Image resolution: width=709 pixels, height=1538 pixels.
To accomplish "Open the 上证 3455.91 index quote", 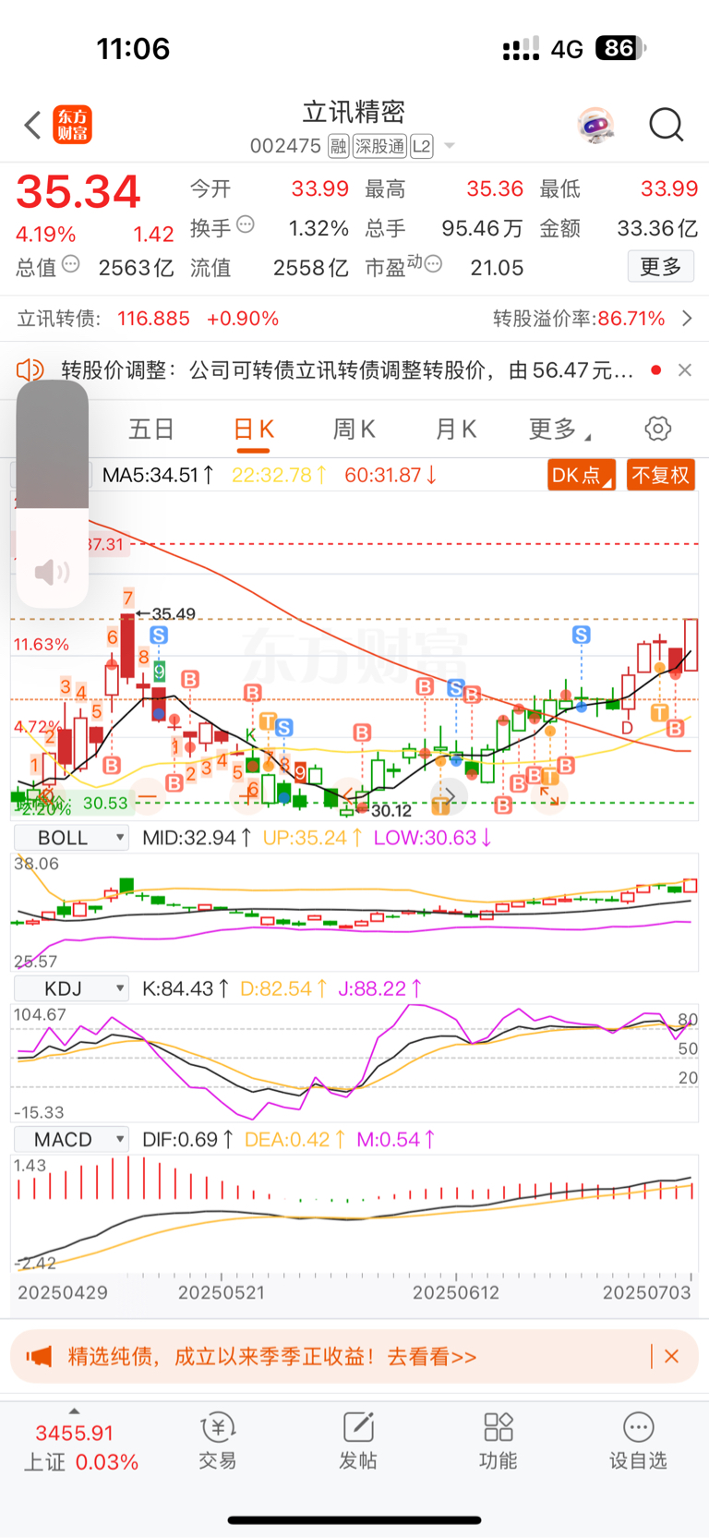I will click(x=80, y=1447).
